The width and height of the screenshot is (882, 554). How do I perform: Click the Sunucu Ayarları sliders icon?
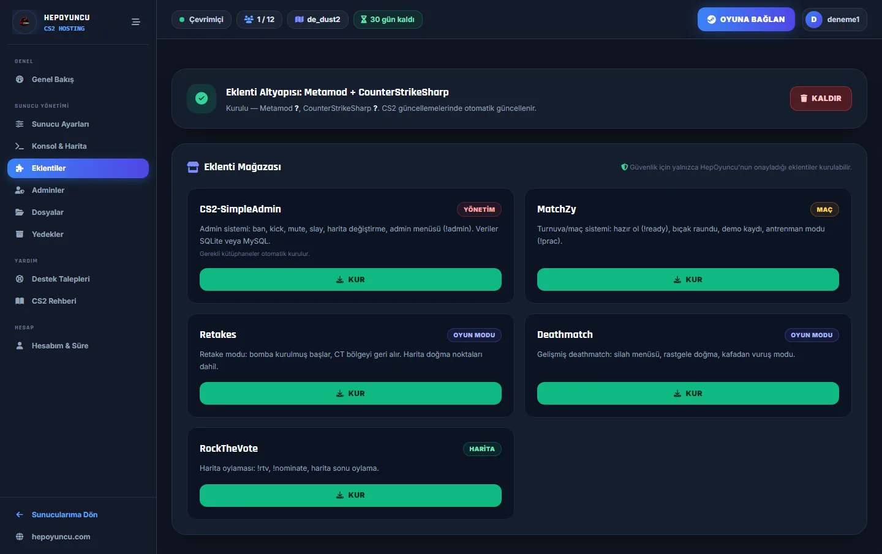tap(20, 124)
